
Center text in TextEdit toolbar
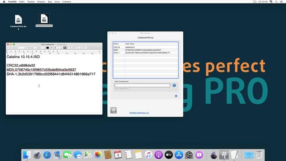coord(67,48)
